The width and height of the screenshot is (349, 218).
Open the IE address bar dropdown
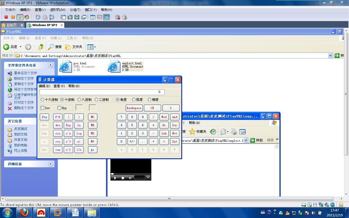point(246,140)
